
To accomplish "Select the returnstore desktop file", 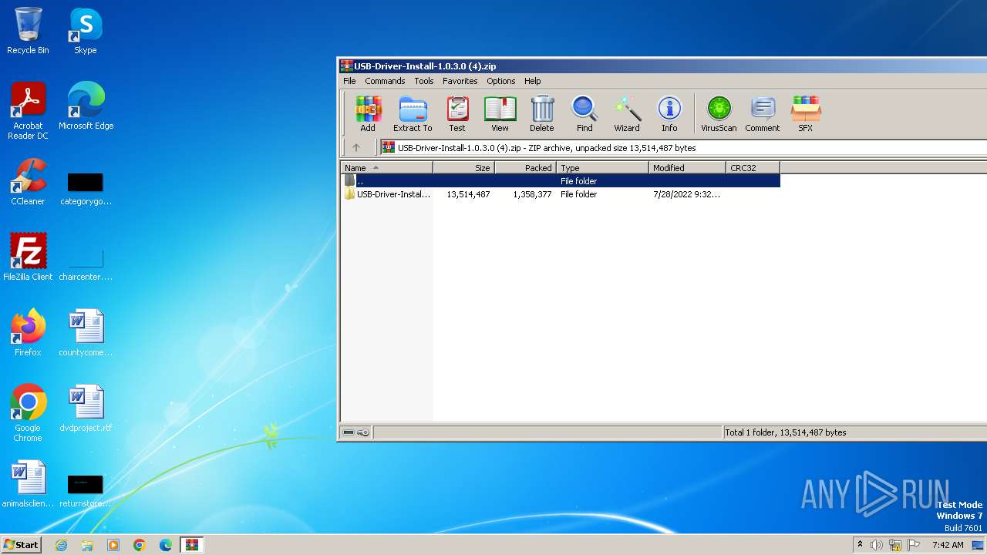I will pos(86,490).
